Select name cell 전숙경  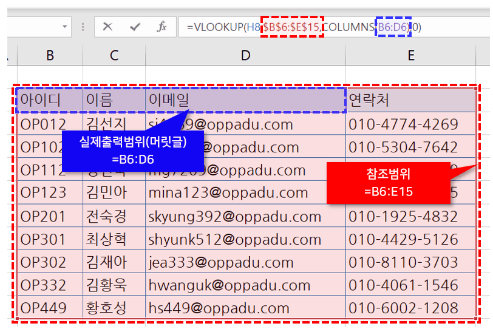click(x=114, y=216)
